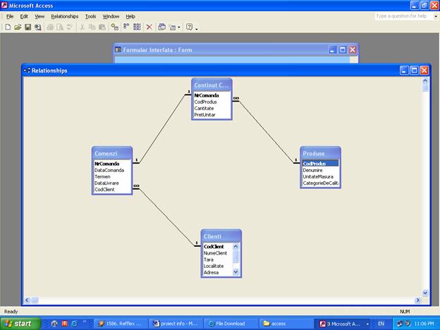
Task: Open the Database Window icon
Action: (x=161, y=27)
